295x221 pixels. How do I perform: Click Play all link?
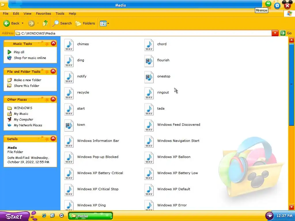tap(19, 52)
